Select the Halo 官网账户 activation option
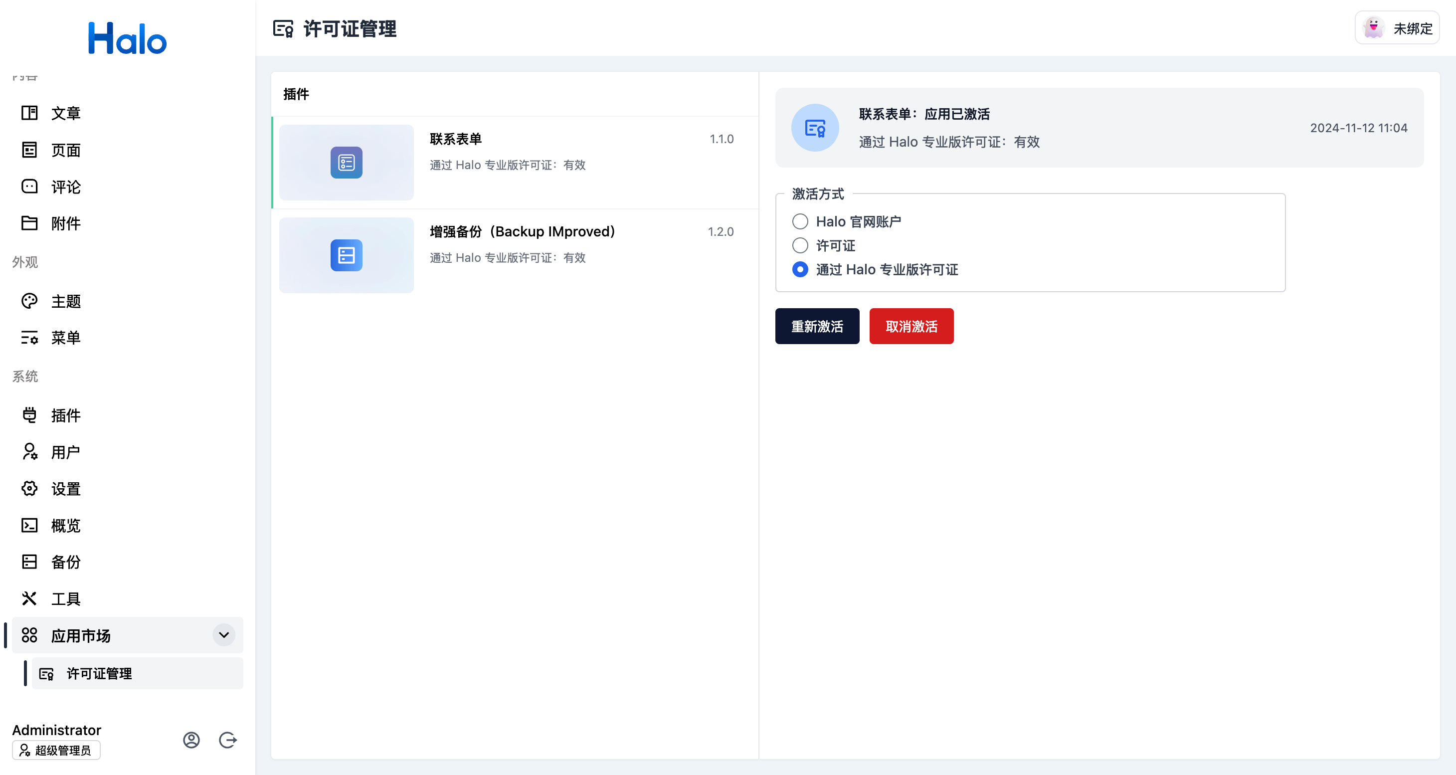Viewport: 1456px width, 775px height. (x=800, y=221)
